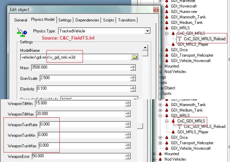Open the Transitions tab
The height and width of the screenshot is (162, 230).
pyautogui.click(x=127, y=20)
